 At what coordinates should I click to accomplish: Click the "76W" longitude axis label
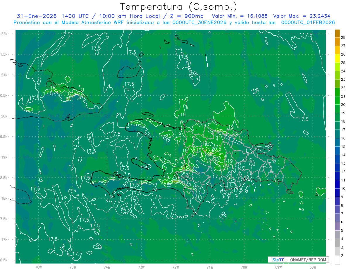(38, 267)
